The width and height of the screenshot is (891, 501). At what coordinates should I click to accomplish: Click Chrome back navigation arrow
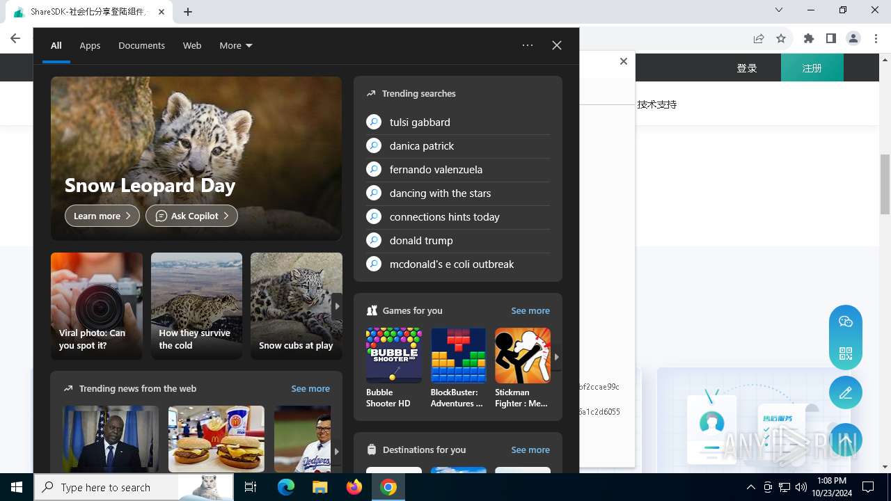15,38
